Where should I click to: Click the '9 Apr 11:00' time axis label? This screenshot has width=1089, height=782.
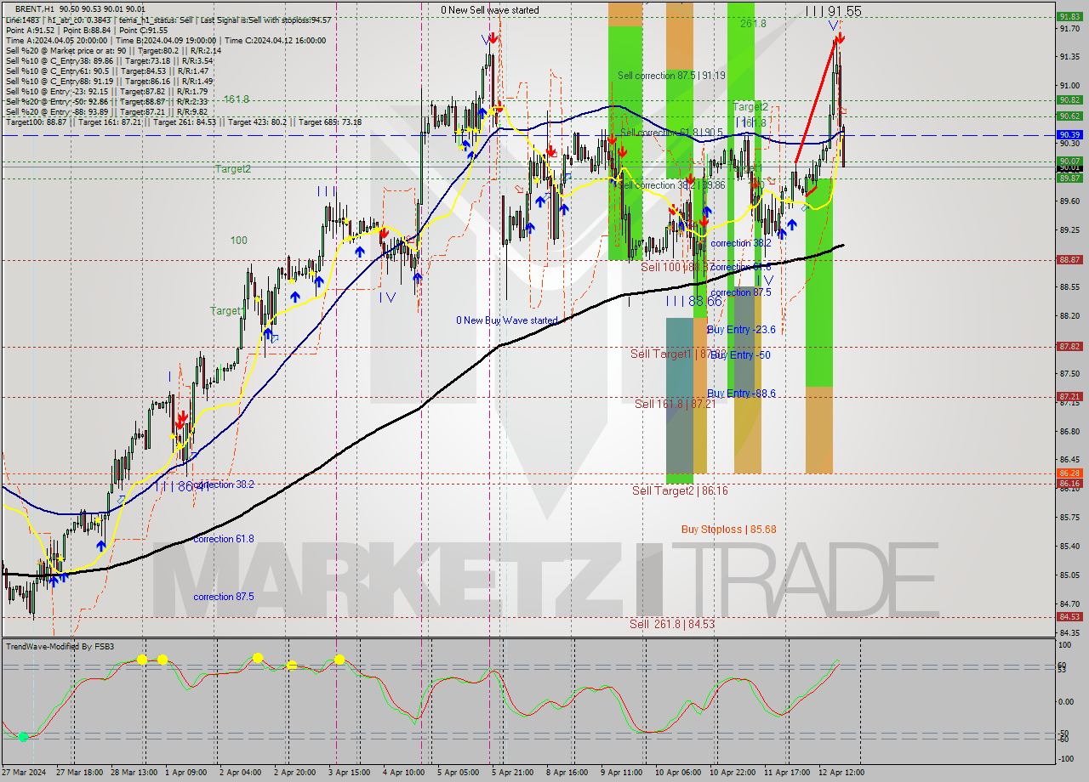click(621, 772)
